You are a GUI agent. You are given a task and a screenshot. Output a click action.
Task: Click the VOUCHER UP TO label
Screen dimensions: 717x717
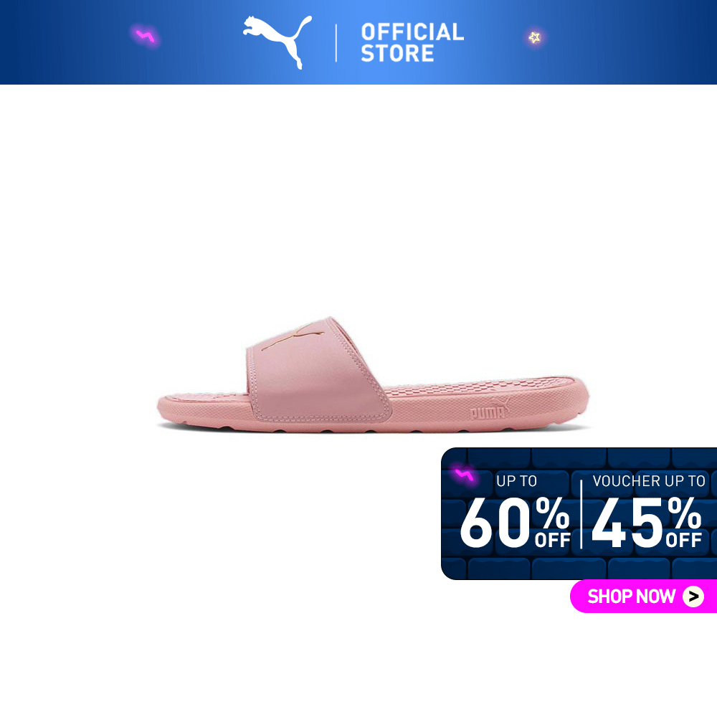649,481
